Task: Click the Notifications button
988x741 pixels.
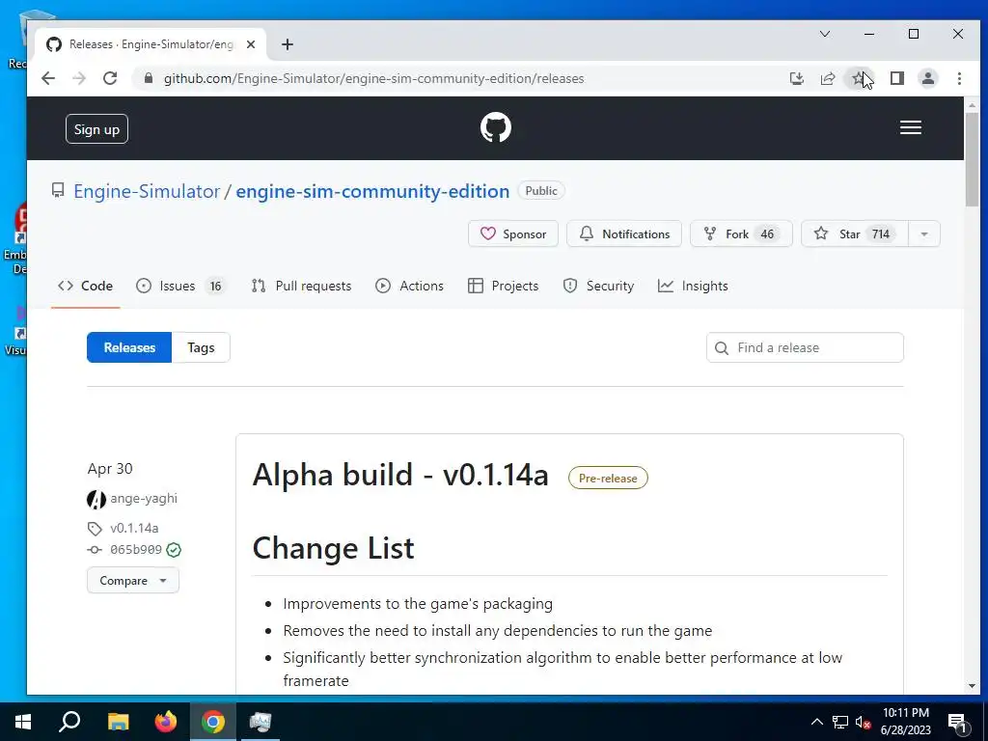Action: pyautogui.click(x=624, y=233)
